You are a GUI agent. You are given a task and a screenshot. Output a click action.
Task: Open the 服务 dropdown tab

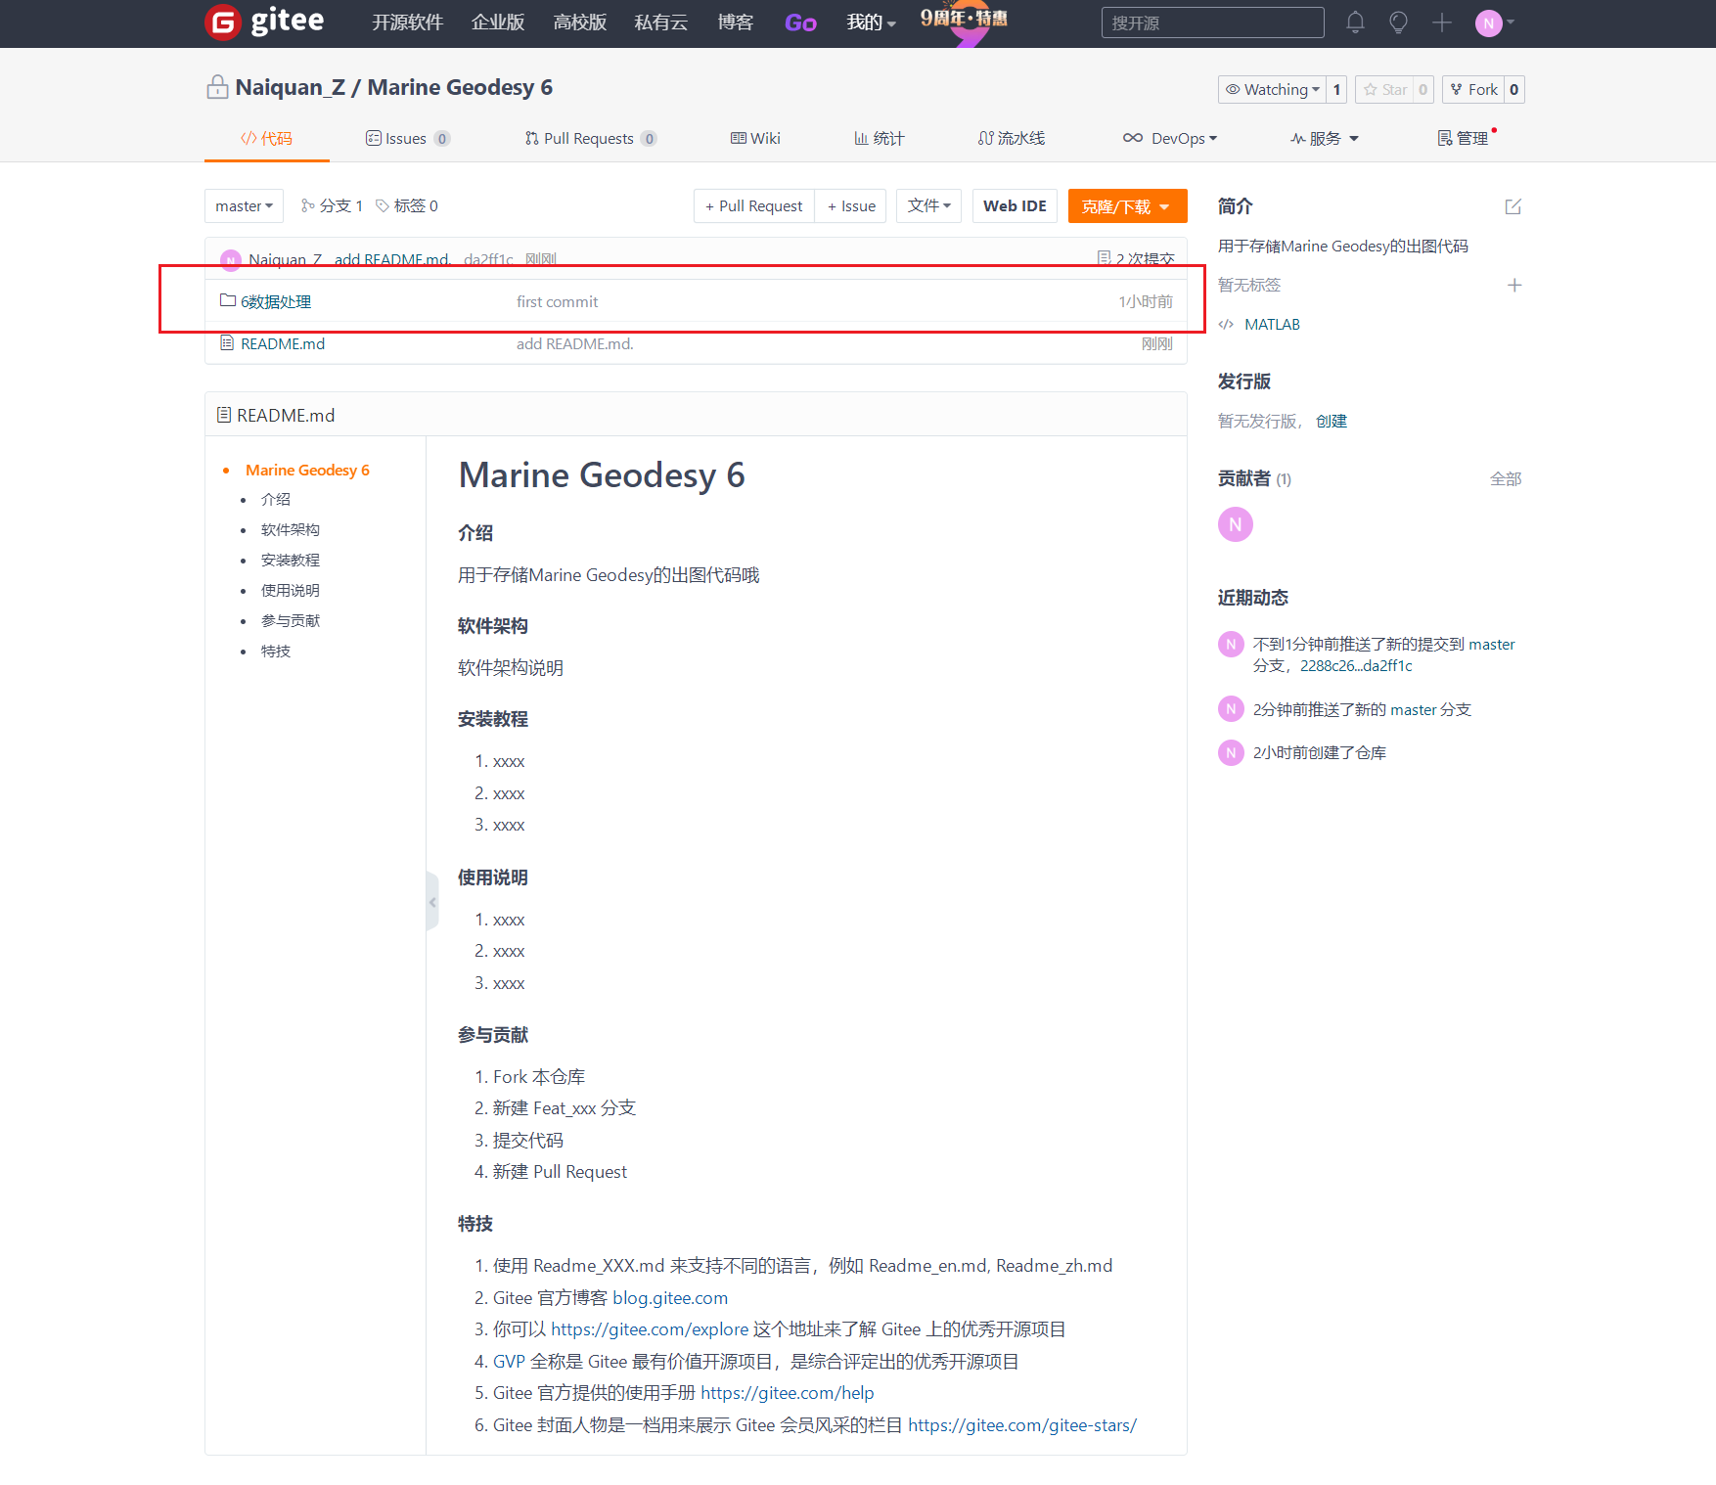click(1325, 138)
